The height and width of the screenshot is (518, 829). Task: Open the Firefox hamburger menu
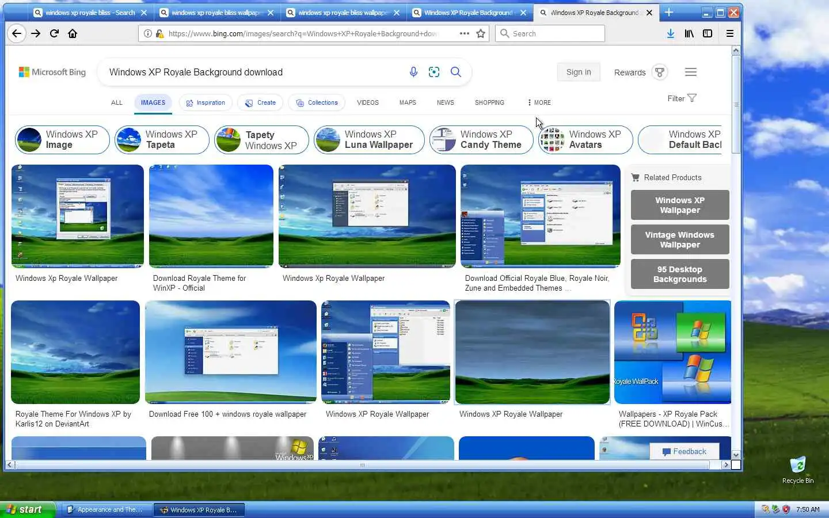730,33
